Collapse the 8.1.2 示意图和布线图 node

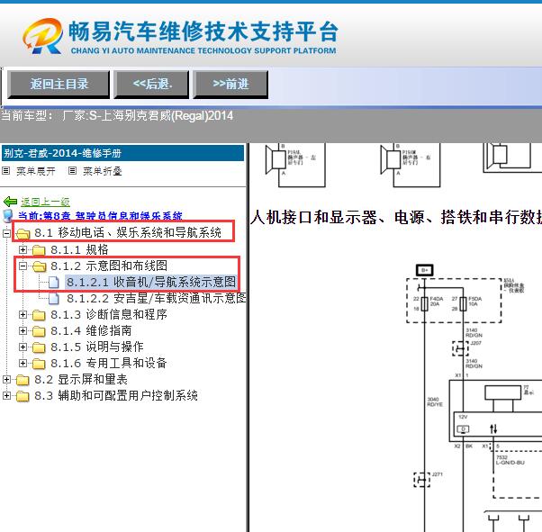click(x=23, y=266)
